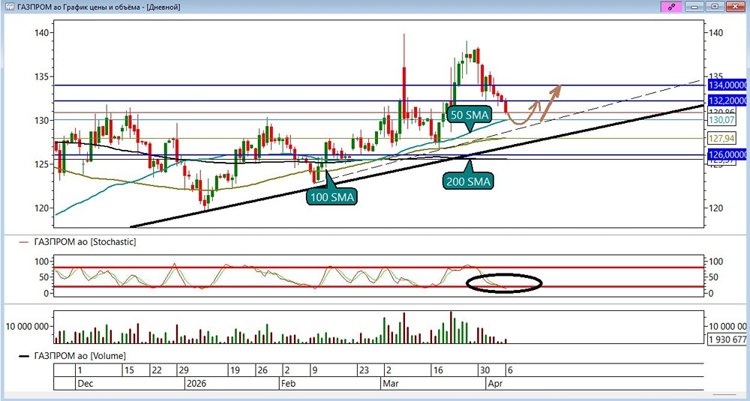Click 130 on the left price axis
750x401 pixels.
[x=40, y=121]
